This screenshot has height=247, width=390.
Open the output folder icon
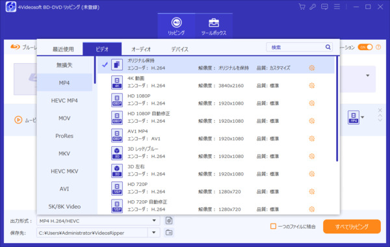(x=169, y=232)
